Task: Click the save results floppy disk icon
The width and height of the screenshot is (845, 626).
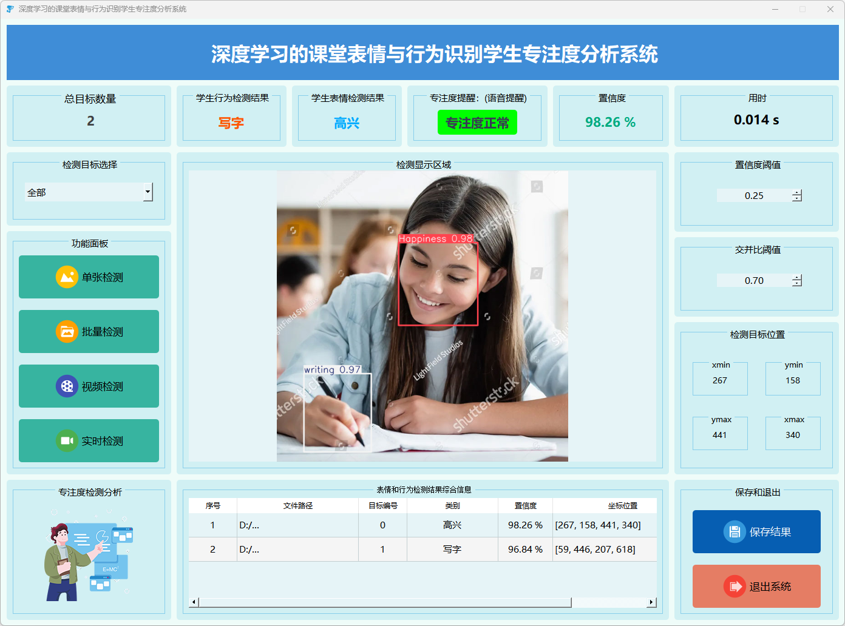Action: [x=735, y=532]
